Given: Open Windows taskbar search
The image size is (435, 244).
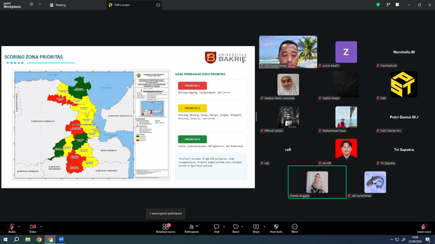Looking at the screenshot, I should (x=16, y=239).
